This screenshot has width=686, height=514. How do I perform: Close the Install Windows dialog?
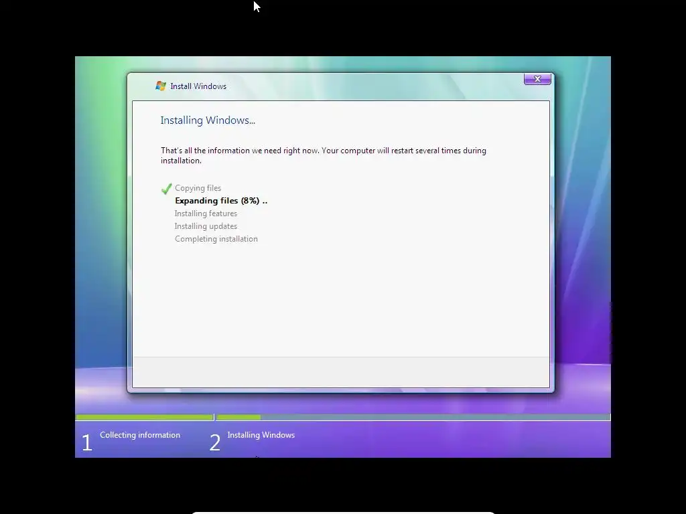coord(537,79)
